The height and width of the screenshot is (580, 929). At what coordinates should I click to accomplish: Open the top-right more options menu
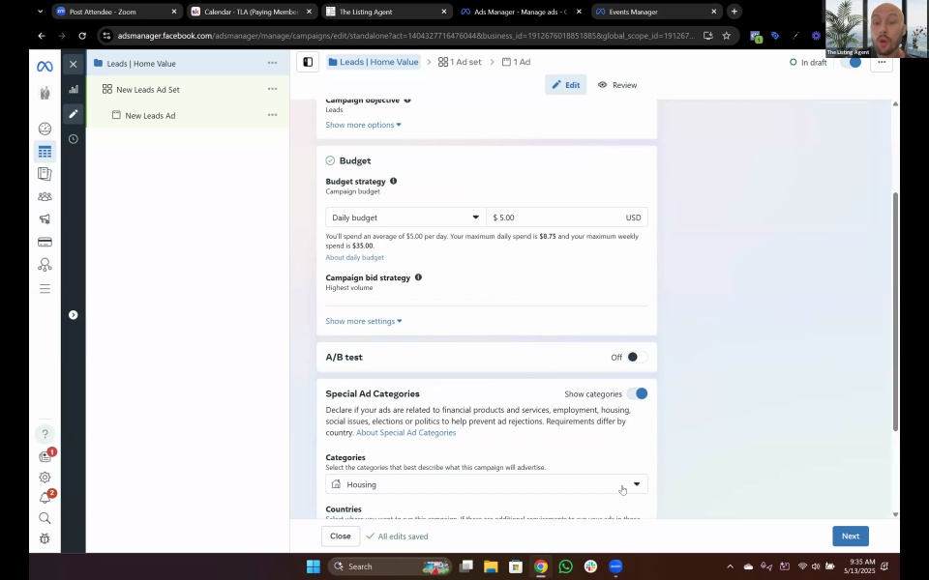click(x=882, y=62)
